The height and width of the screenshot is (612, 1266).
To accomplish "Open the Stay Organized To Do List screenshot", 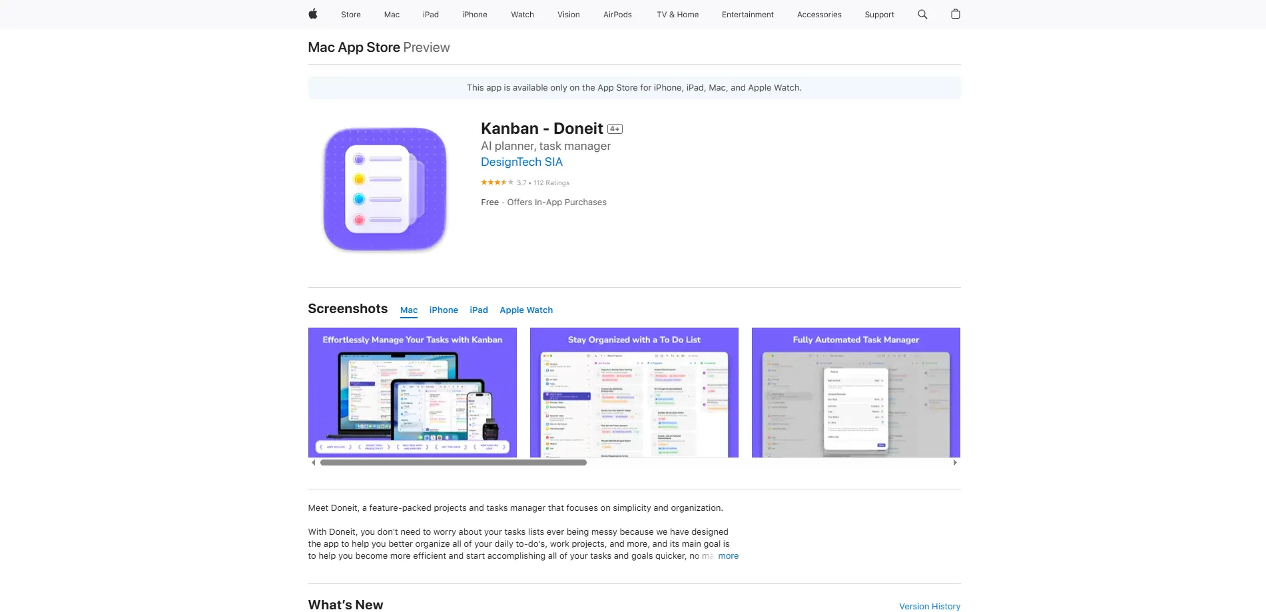I will [634, 392].
